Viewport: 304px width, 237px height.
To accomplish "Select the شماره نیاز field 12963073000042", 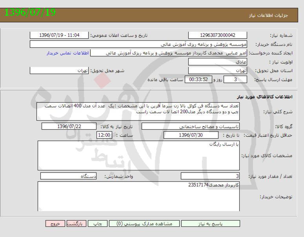I will [x=218, y=35].
